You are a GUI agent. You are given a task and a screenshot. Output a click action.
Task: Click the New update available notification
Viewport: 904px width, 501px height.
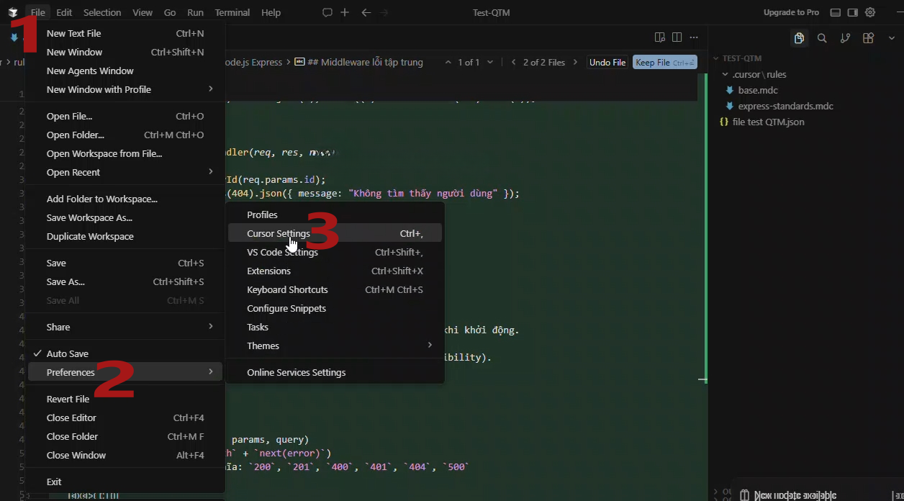pyautogui.click(x=795, y=495)
